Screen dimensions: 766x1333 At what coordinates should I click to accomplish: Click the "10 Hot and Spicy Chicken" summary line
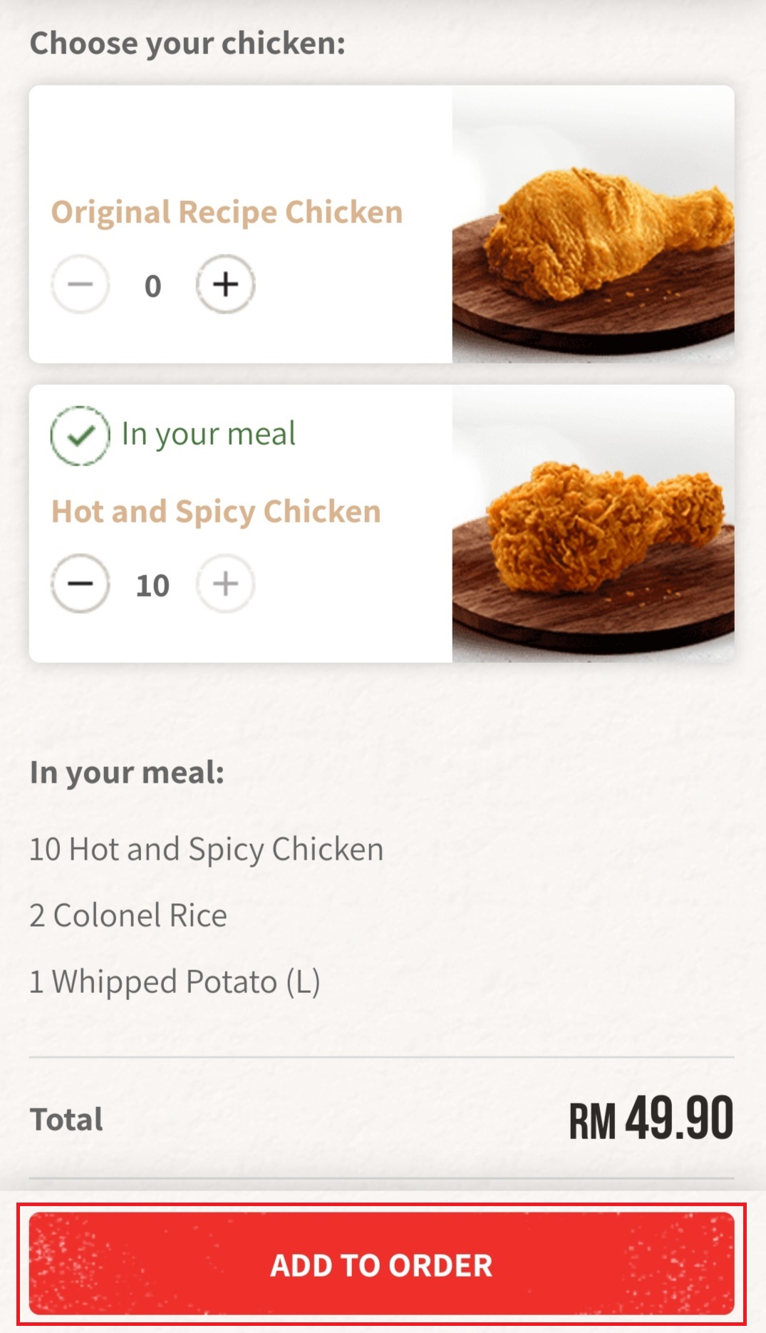coord(207,849)
